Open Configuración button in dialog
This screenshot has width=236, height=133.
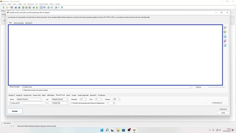coord(223,109)
